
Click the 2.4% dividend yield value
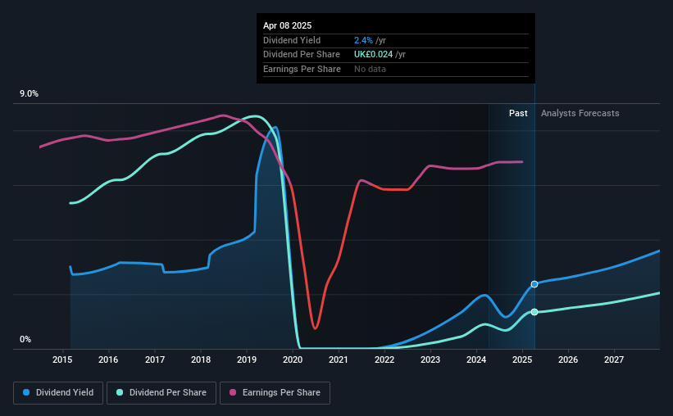coord(363,40)
